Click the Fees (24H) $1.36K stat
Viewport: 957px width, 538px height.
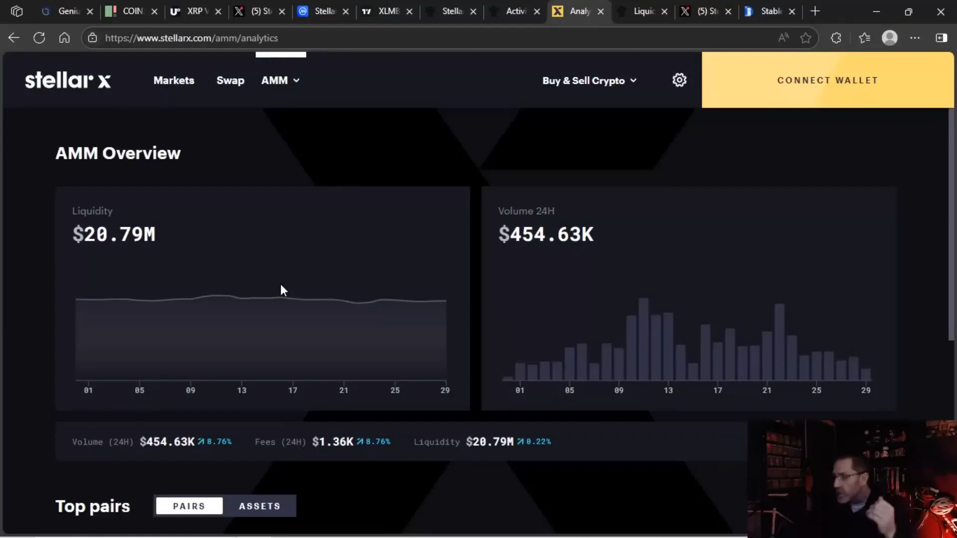322,442
